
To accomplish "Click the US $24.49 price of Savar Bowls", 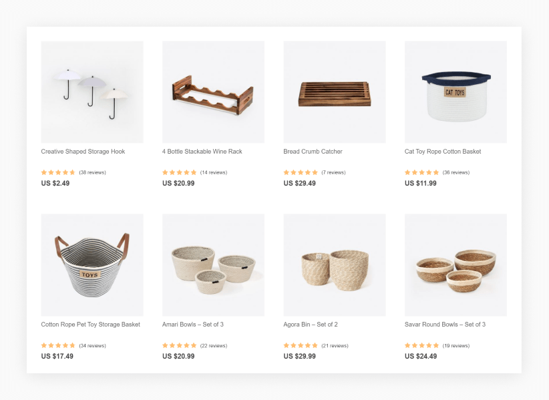I will 421,356.
